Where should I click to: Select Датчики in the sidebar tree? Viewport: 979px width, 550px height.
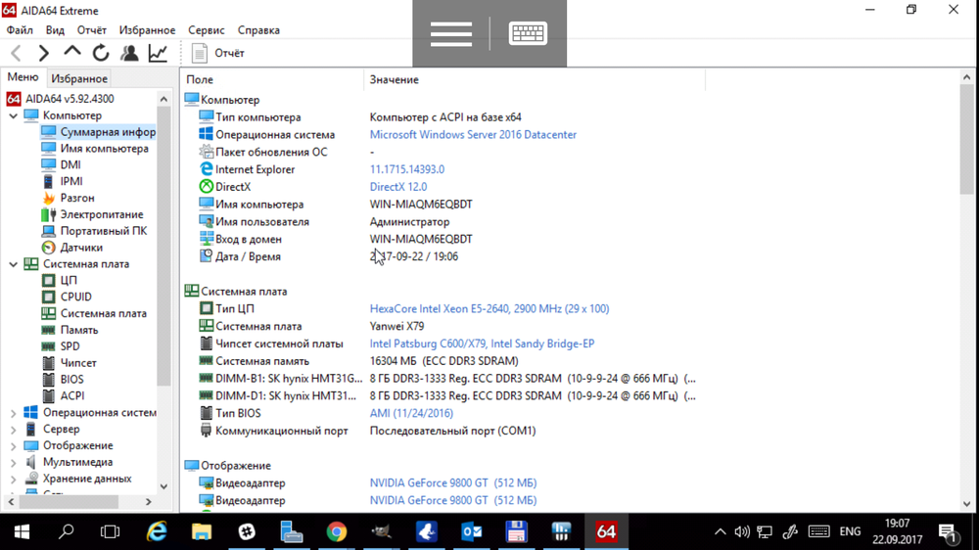pyautogui.click(x=81, y=248)
